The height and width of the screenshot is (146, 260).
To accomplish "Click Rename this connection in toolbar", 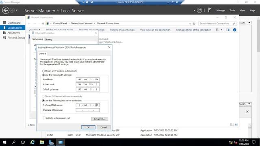I will [122, 30].
